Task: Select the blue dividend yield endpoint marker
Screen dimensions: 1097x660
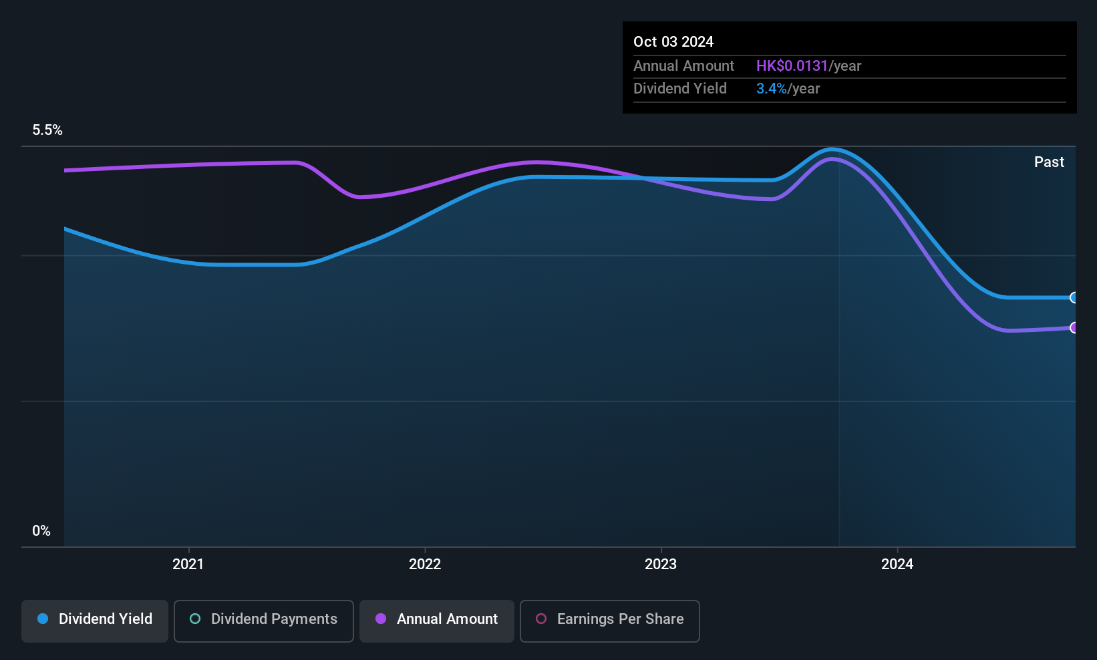Action: coord(1074,298)
